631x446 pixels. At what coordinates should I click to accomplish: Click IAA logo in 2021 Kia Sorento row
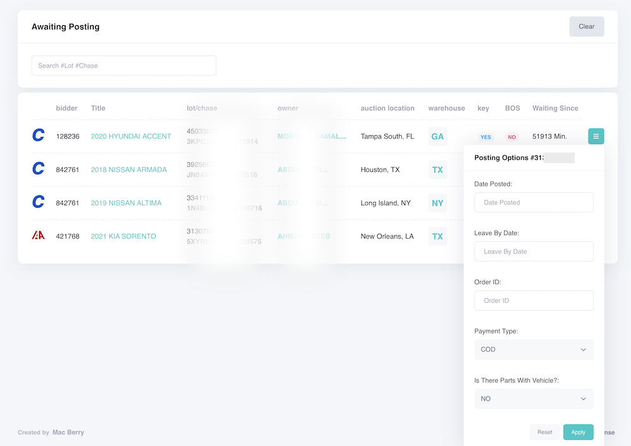[38, 235]
